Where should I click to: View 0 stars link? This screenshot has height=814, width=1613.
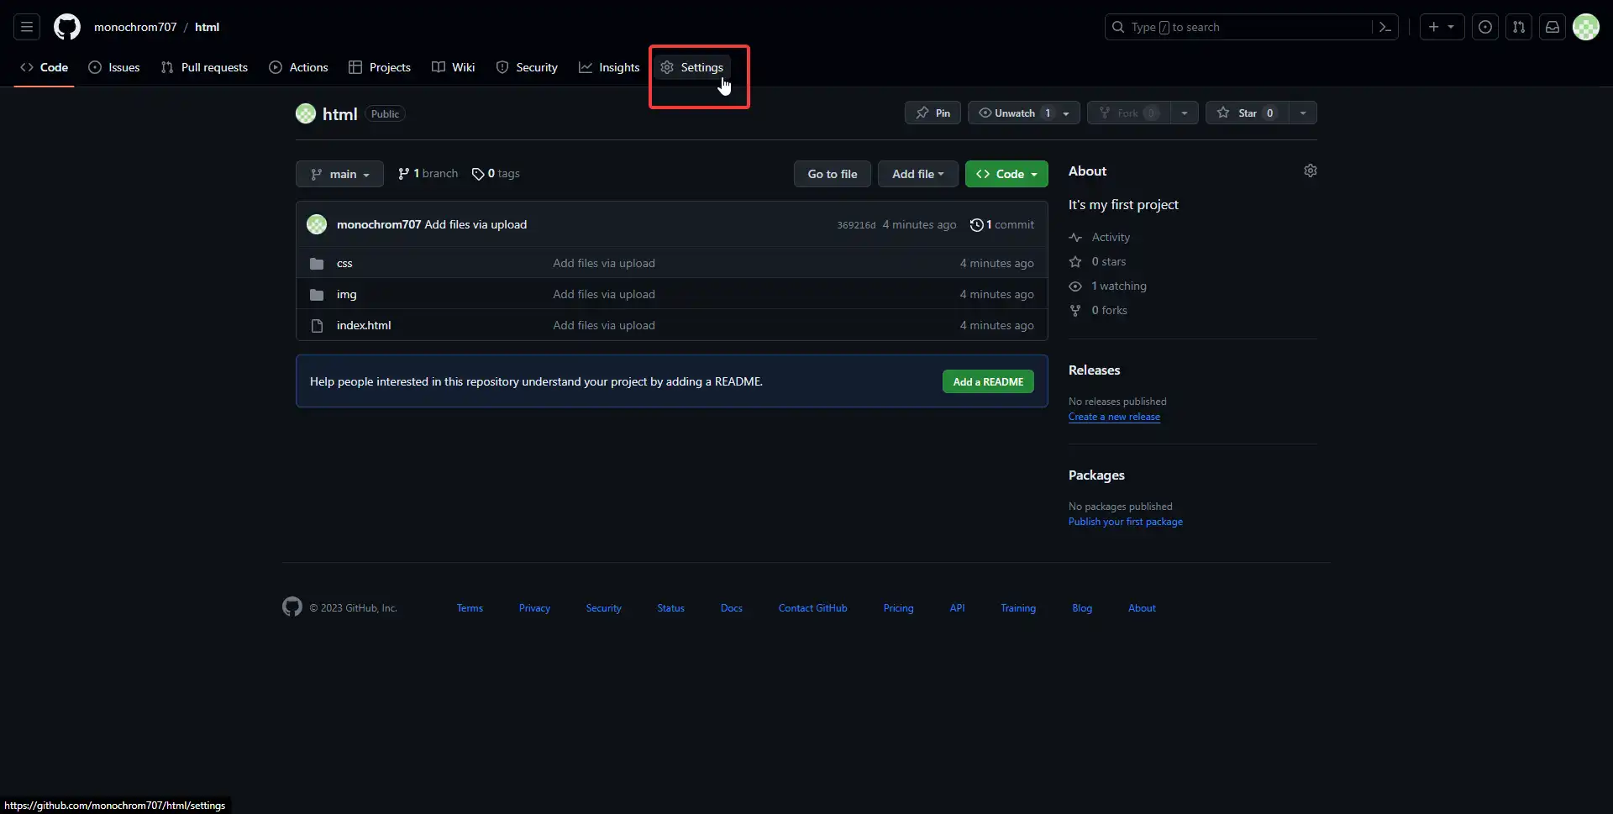[1098, 261]
